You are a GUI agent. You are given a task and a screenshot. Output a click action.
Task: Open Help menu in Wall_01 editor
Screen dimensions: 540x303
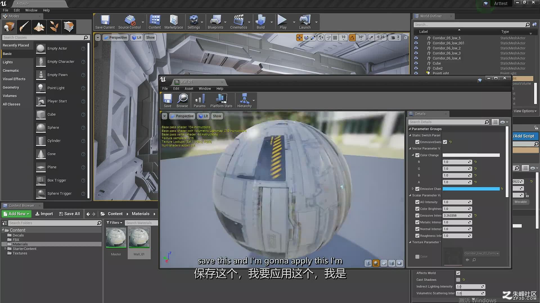[220, 88]
